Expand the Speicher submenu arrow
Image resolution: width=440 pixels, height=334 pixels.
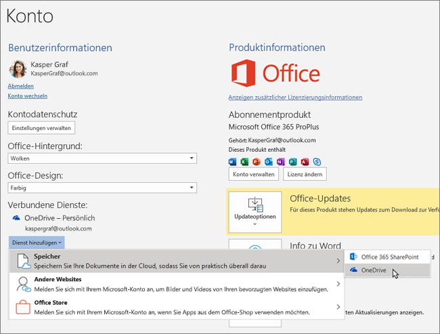(x=338, y=261)
